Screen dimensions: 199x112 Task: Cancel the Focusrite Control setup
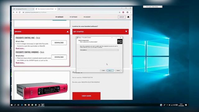click(118, 71)
